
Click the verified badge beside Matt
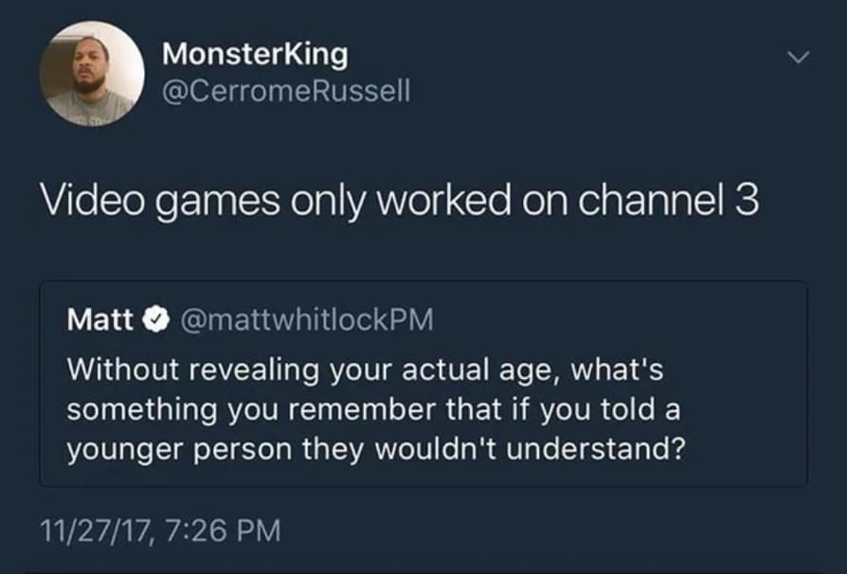[x=152, y=321]
